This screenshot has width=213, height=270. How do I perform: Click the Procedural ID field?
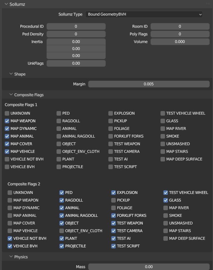76,26
